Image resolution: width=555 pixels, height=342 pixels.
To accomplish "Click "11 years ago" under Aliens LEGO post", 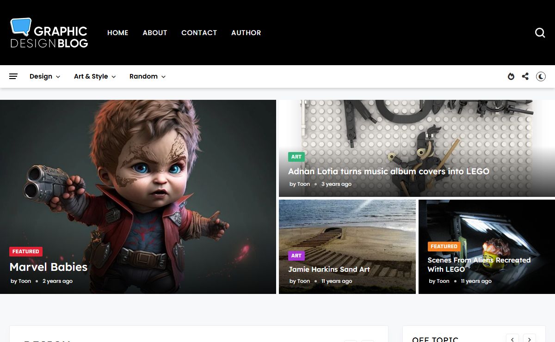I will (x=476, y=281).
